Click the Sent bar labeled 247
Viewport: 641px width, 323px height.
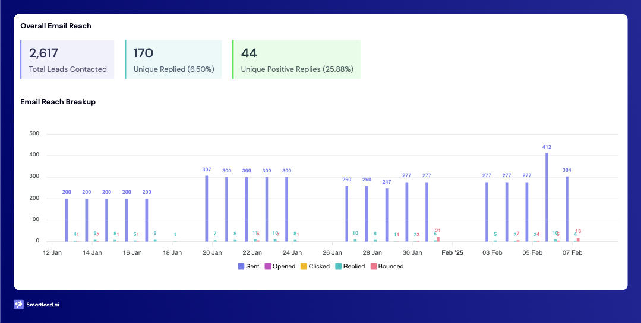(x=387, y=215)
